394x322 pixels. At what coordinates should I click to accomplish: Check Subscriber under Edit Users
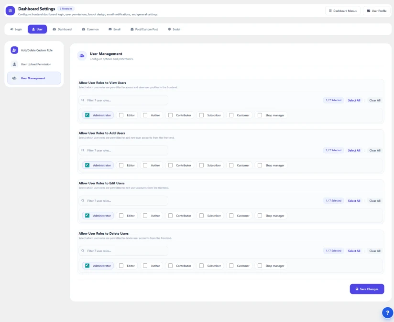[201, 216]
